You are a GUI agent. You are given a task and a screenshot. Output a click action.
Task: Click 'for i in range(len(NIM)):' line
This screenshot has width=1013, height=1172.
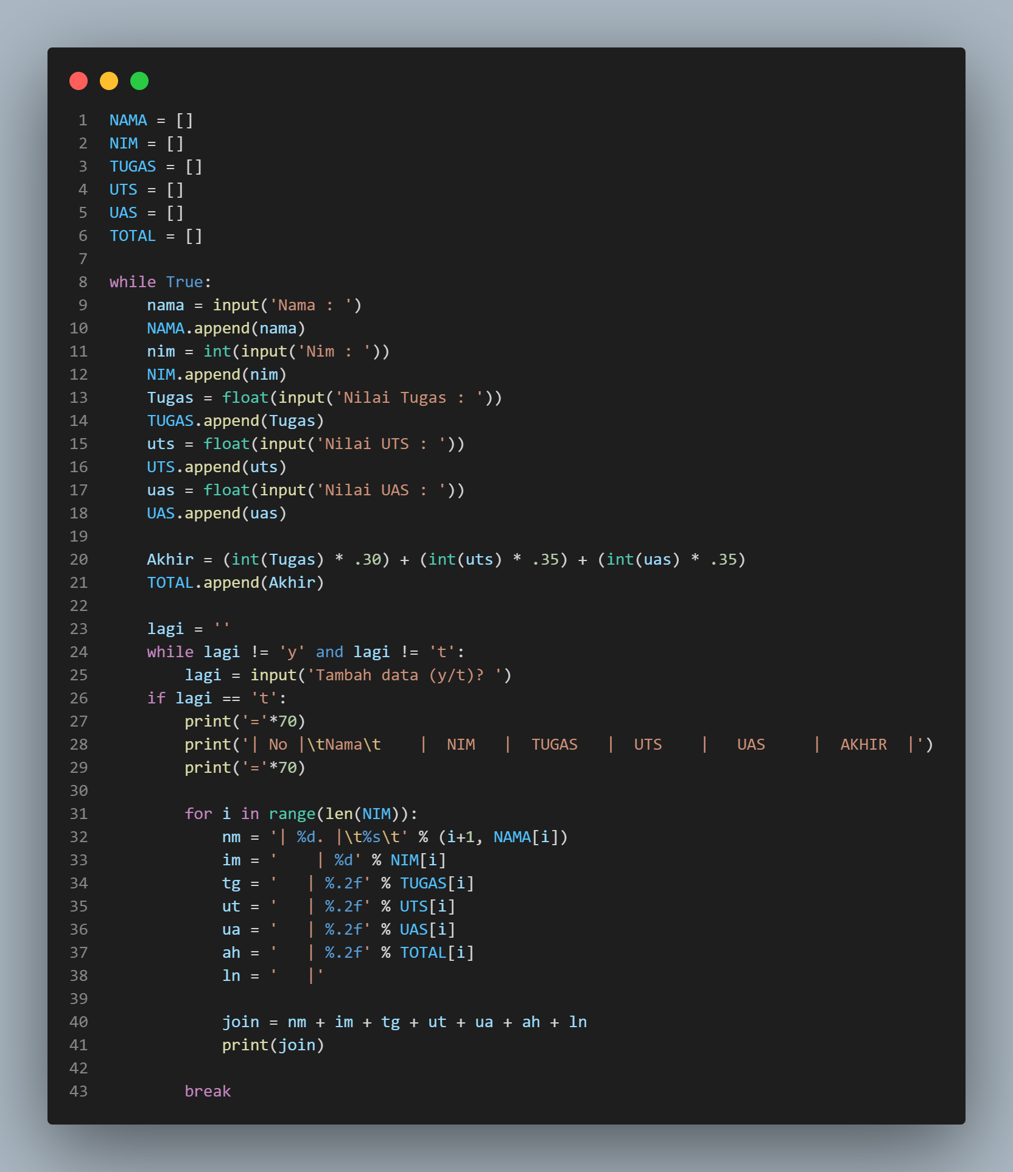click(x=301, y=814)
